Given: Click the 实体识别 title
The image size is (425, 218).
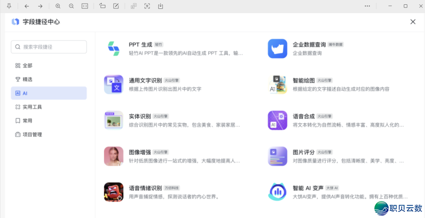Looking at the screenshot, I should tap(140, 116).
